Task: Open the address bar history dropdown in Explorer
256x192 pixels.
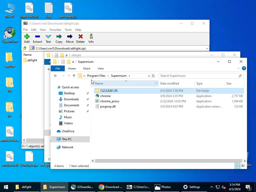Action: tap(149, 76)
